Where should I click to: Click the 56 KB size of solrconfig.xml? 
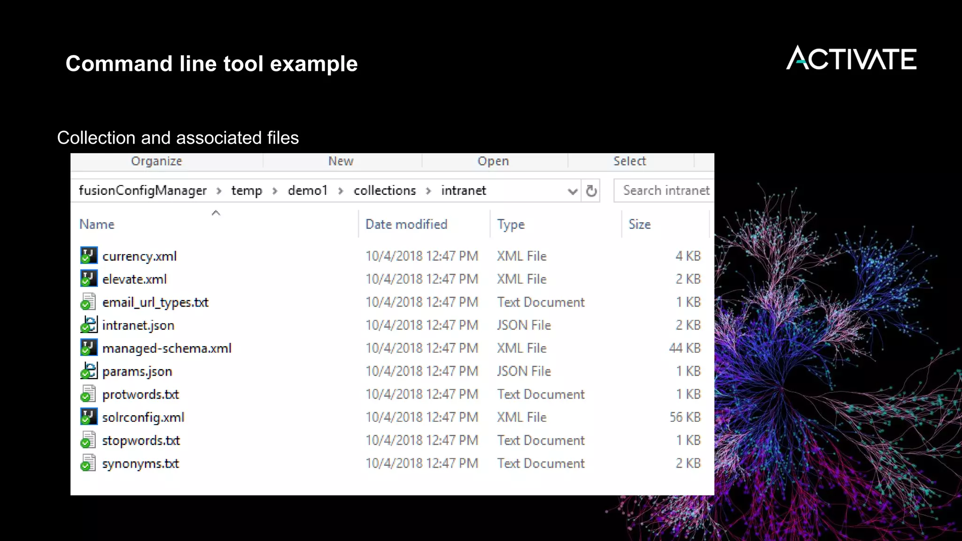tap(685, 417)
